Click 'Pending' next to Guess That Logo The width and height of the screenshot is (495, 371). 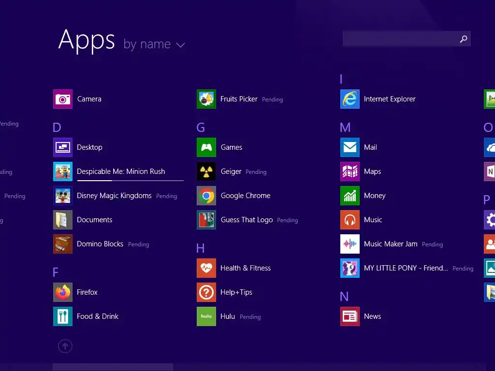(x=287, y=220)
